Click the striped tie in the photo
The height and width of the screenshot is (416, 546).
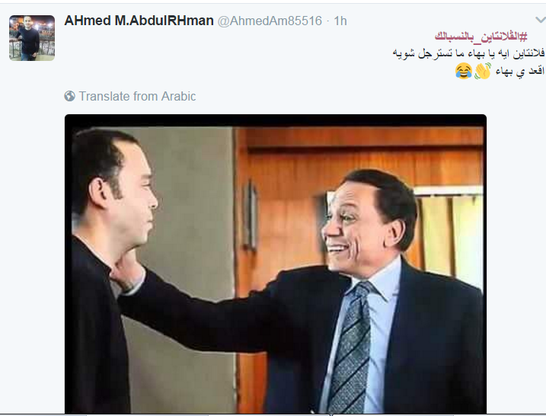point(352,347)
